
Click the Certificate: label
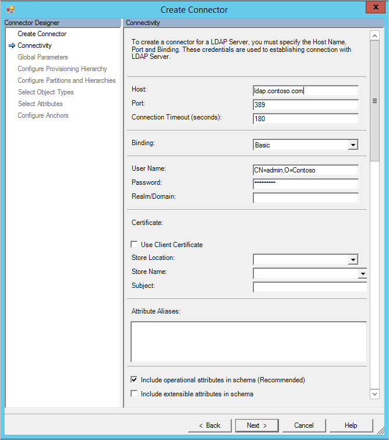click(147, 223)
